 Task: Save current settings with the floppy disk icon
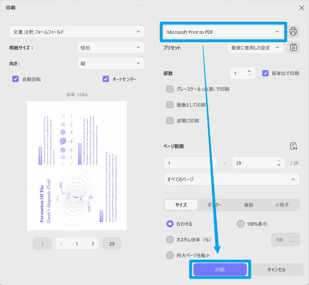(x=293, y=47)
